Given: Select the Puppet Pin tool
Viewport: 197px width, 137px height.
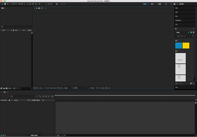Looking at the screenshot, I should coord(39,4).
